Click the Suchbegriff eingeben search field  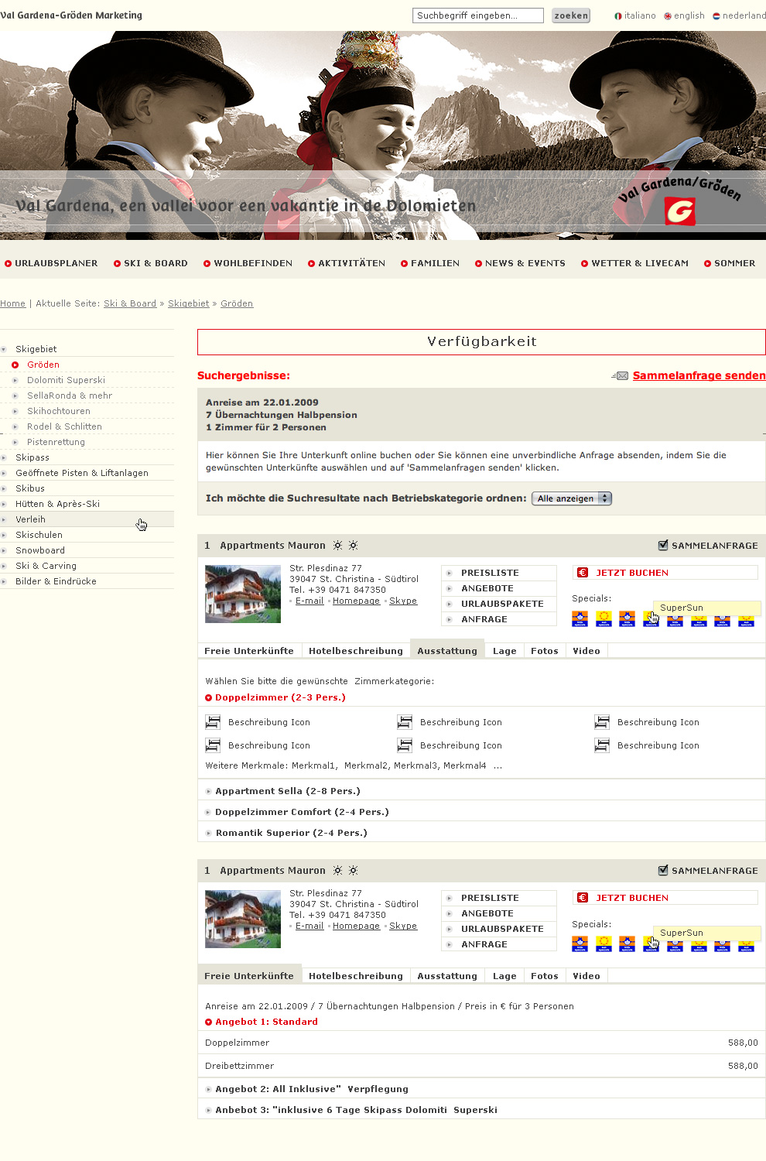(477, 15)
